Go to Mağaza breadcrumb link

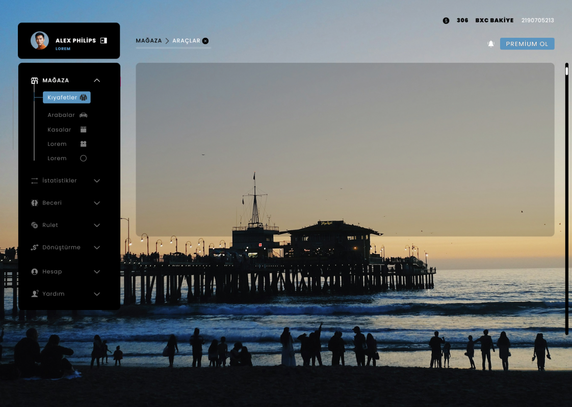(148, 41)
